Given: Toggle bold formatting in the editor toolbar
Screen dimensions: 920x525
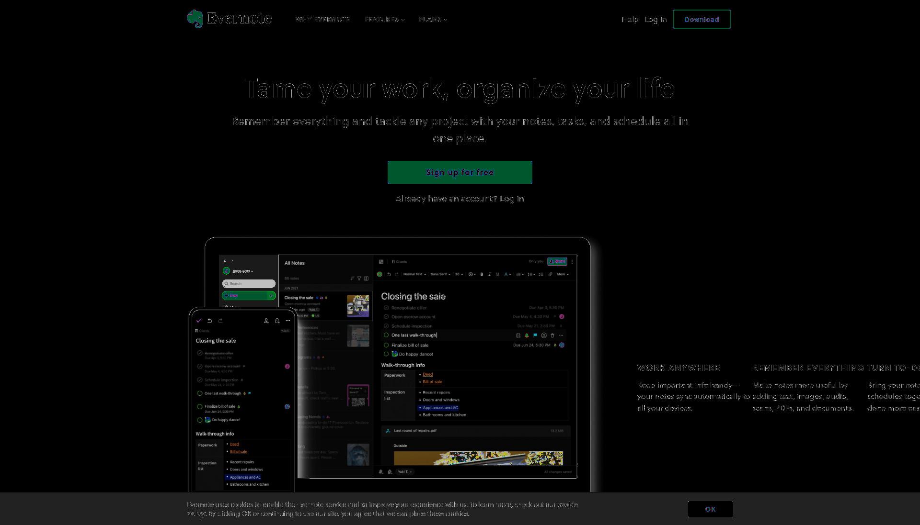Looking at the screenshot, I should pyautogui.click(x=482, y=274).
